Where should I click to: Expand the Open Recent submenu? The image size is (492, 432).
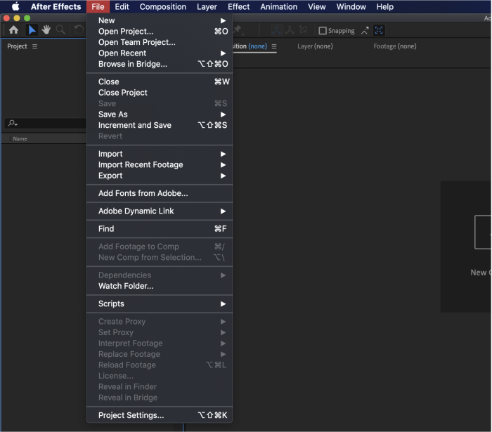point(160,53)
